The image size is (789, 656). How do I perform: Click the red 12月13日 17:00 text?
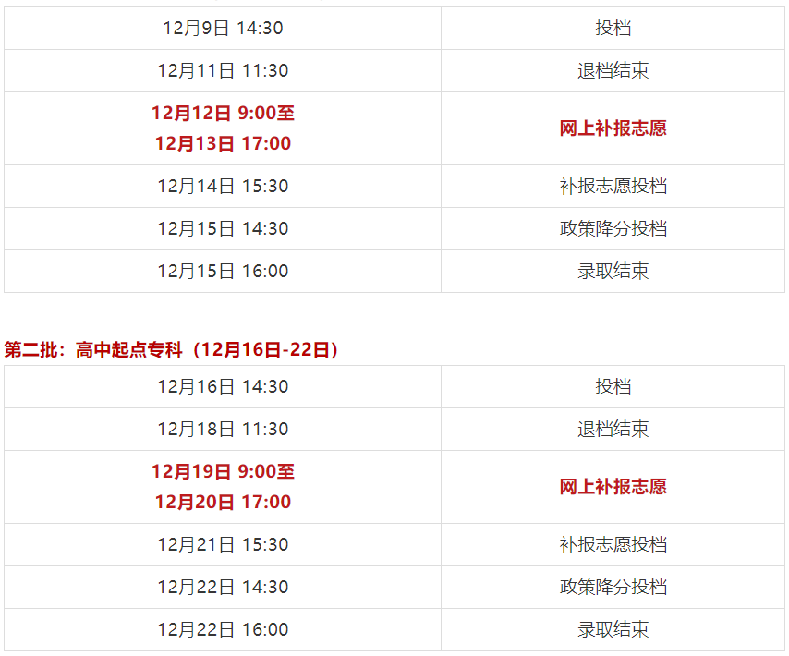[x=223, y=143]
